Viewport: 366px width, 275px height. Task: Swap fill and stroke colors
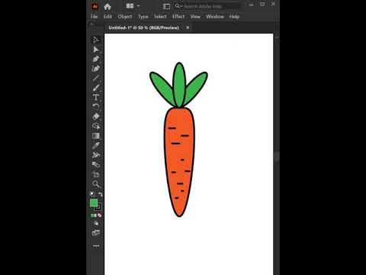point(101,194)
